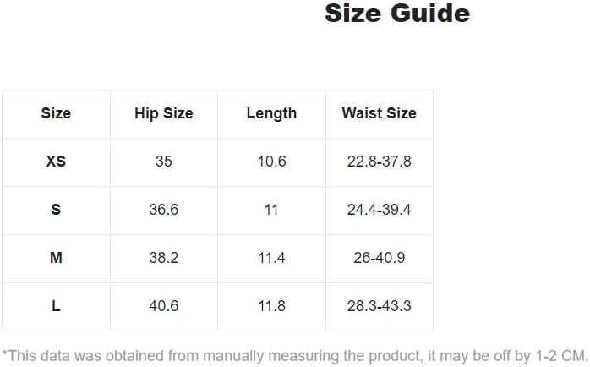
Task: Select waist size range 22.8-37.8
Action: [x=379, y=161]
